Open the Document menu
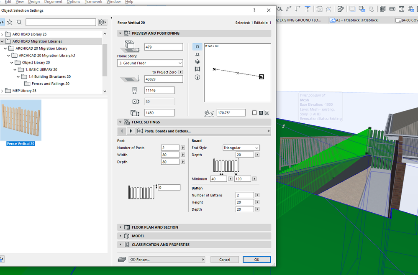Image resolution: width=418 pixels, height=275 pixels. tap(53, 2)
